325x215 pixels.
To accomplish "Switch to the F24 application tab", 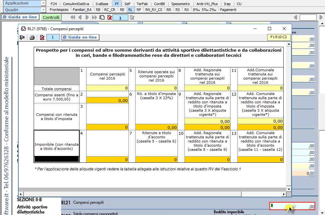I will (x=54, y=4).
